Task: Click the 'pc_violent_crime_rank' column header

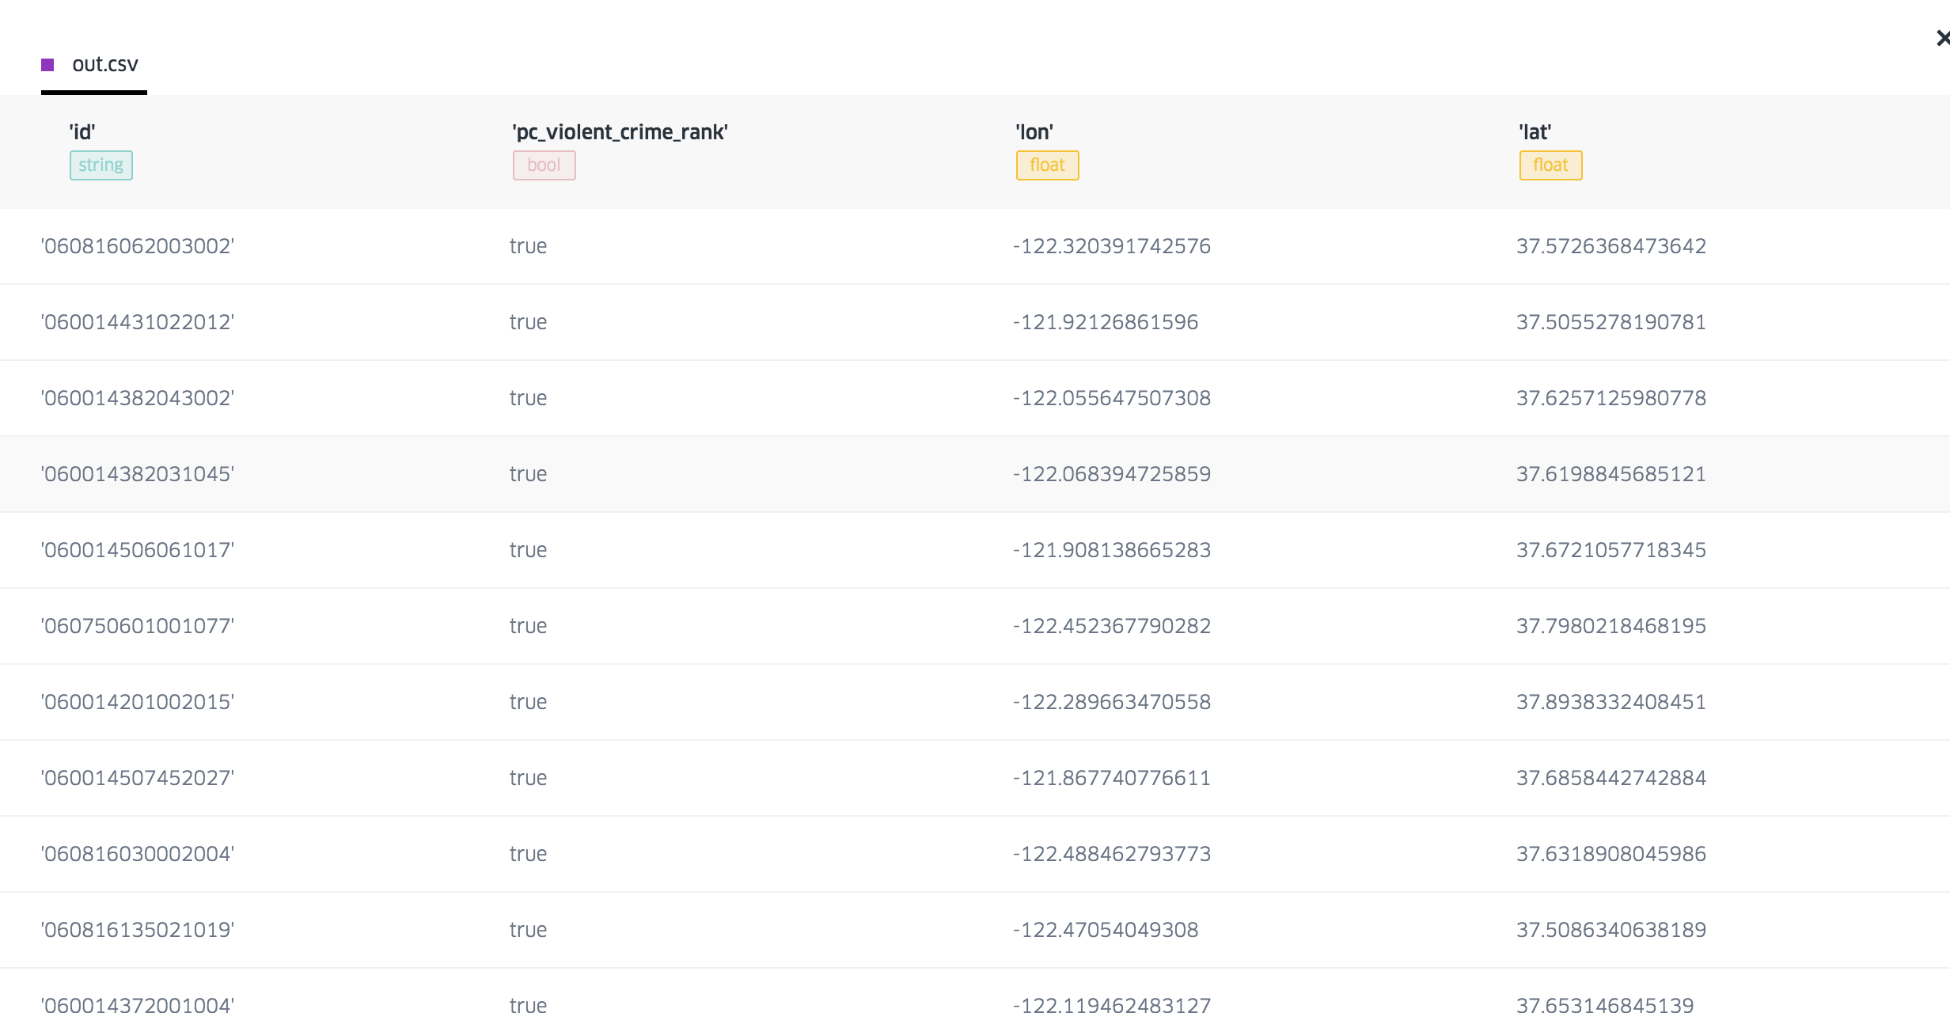Action: pos(620,132)
